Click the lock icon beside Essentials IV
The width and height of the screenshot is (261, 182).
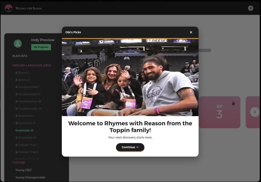coord(17,137)
